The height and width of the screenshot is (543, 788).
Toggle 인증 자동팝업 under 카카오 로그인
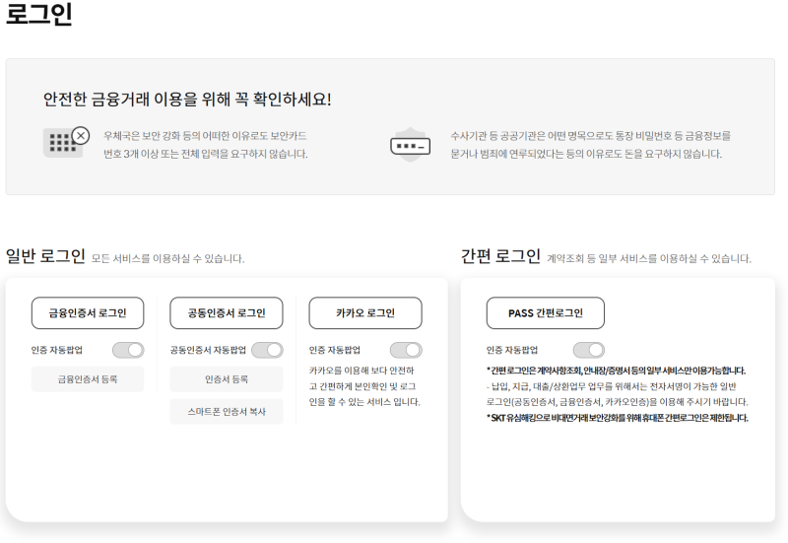coord(406,350)
